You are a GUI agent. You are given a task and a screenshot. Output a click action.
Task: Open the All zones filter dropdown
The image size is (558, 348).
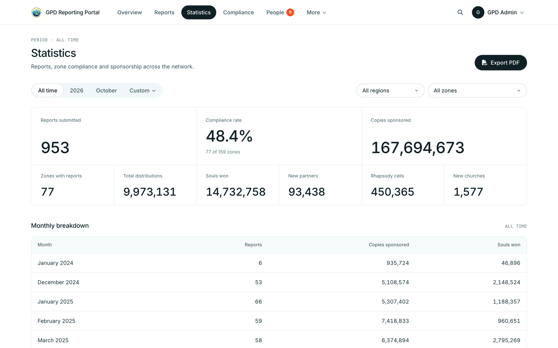coord(477,90)
